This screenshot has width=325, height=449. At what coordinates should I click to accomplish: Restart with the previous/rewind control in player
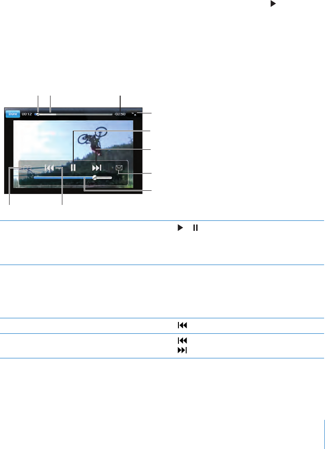49,168
